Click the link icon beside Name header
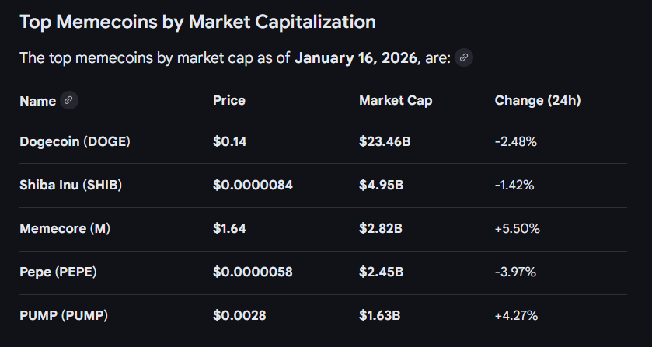652x347 pixels. point(68,100)
